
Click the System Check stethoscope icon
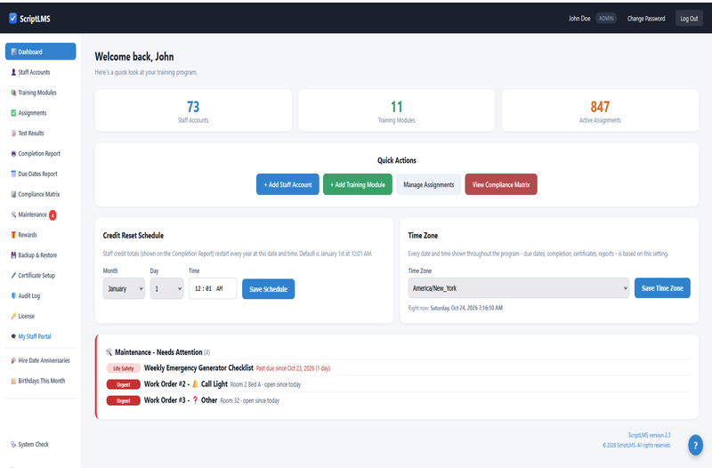point(13,444)
